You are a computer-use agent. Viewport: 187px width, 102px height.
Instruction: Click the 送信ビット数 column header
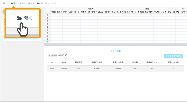click(x=97, y=62)
